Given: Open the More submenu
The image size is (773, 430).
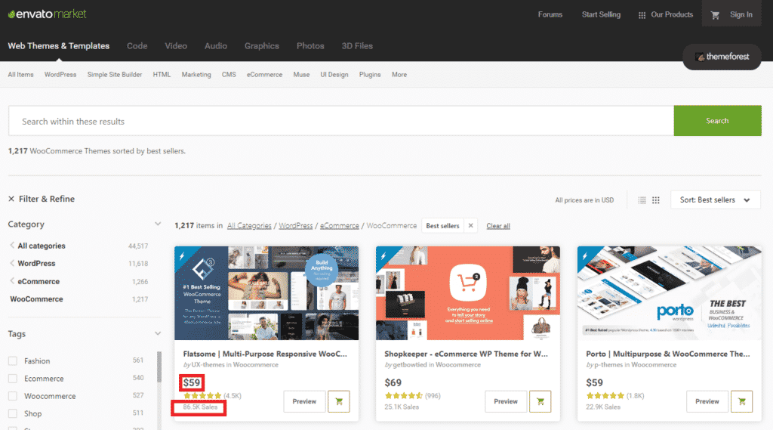Looking at the screenshot, I should (x=399, y=75).
